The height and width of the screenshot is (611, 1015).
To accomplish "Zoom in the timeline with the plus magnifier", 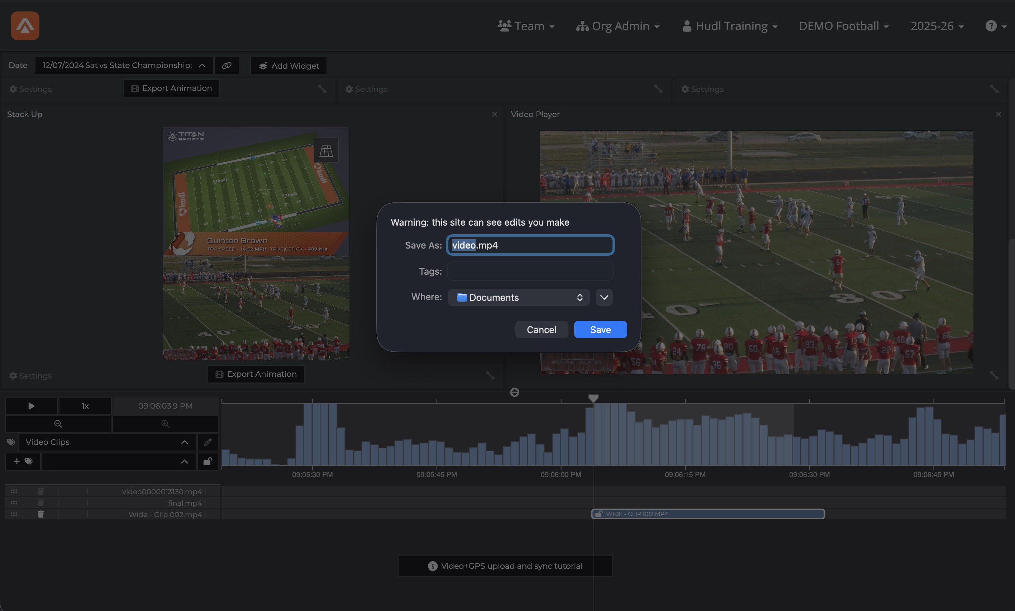I will (x=165, y=424).
